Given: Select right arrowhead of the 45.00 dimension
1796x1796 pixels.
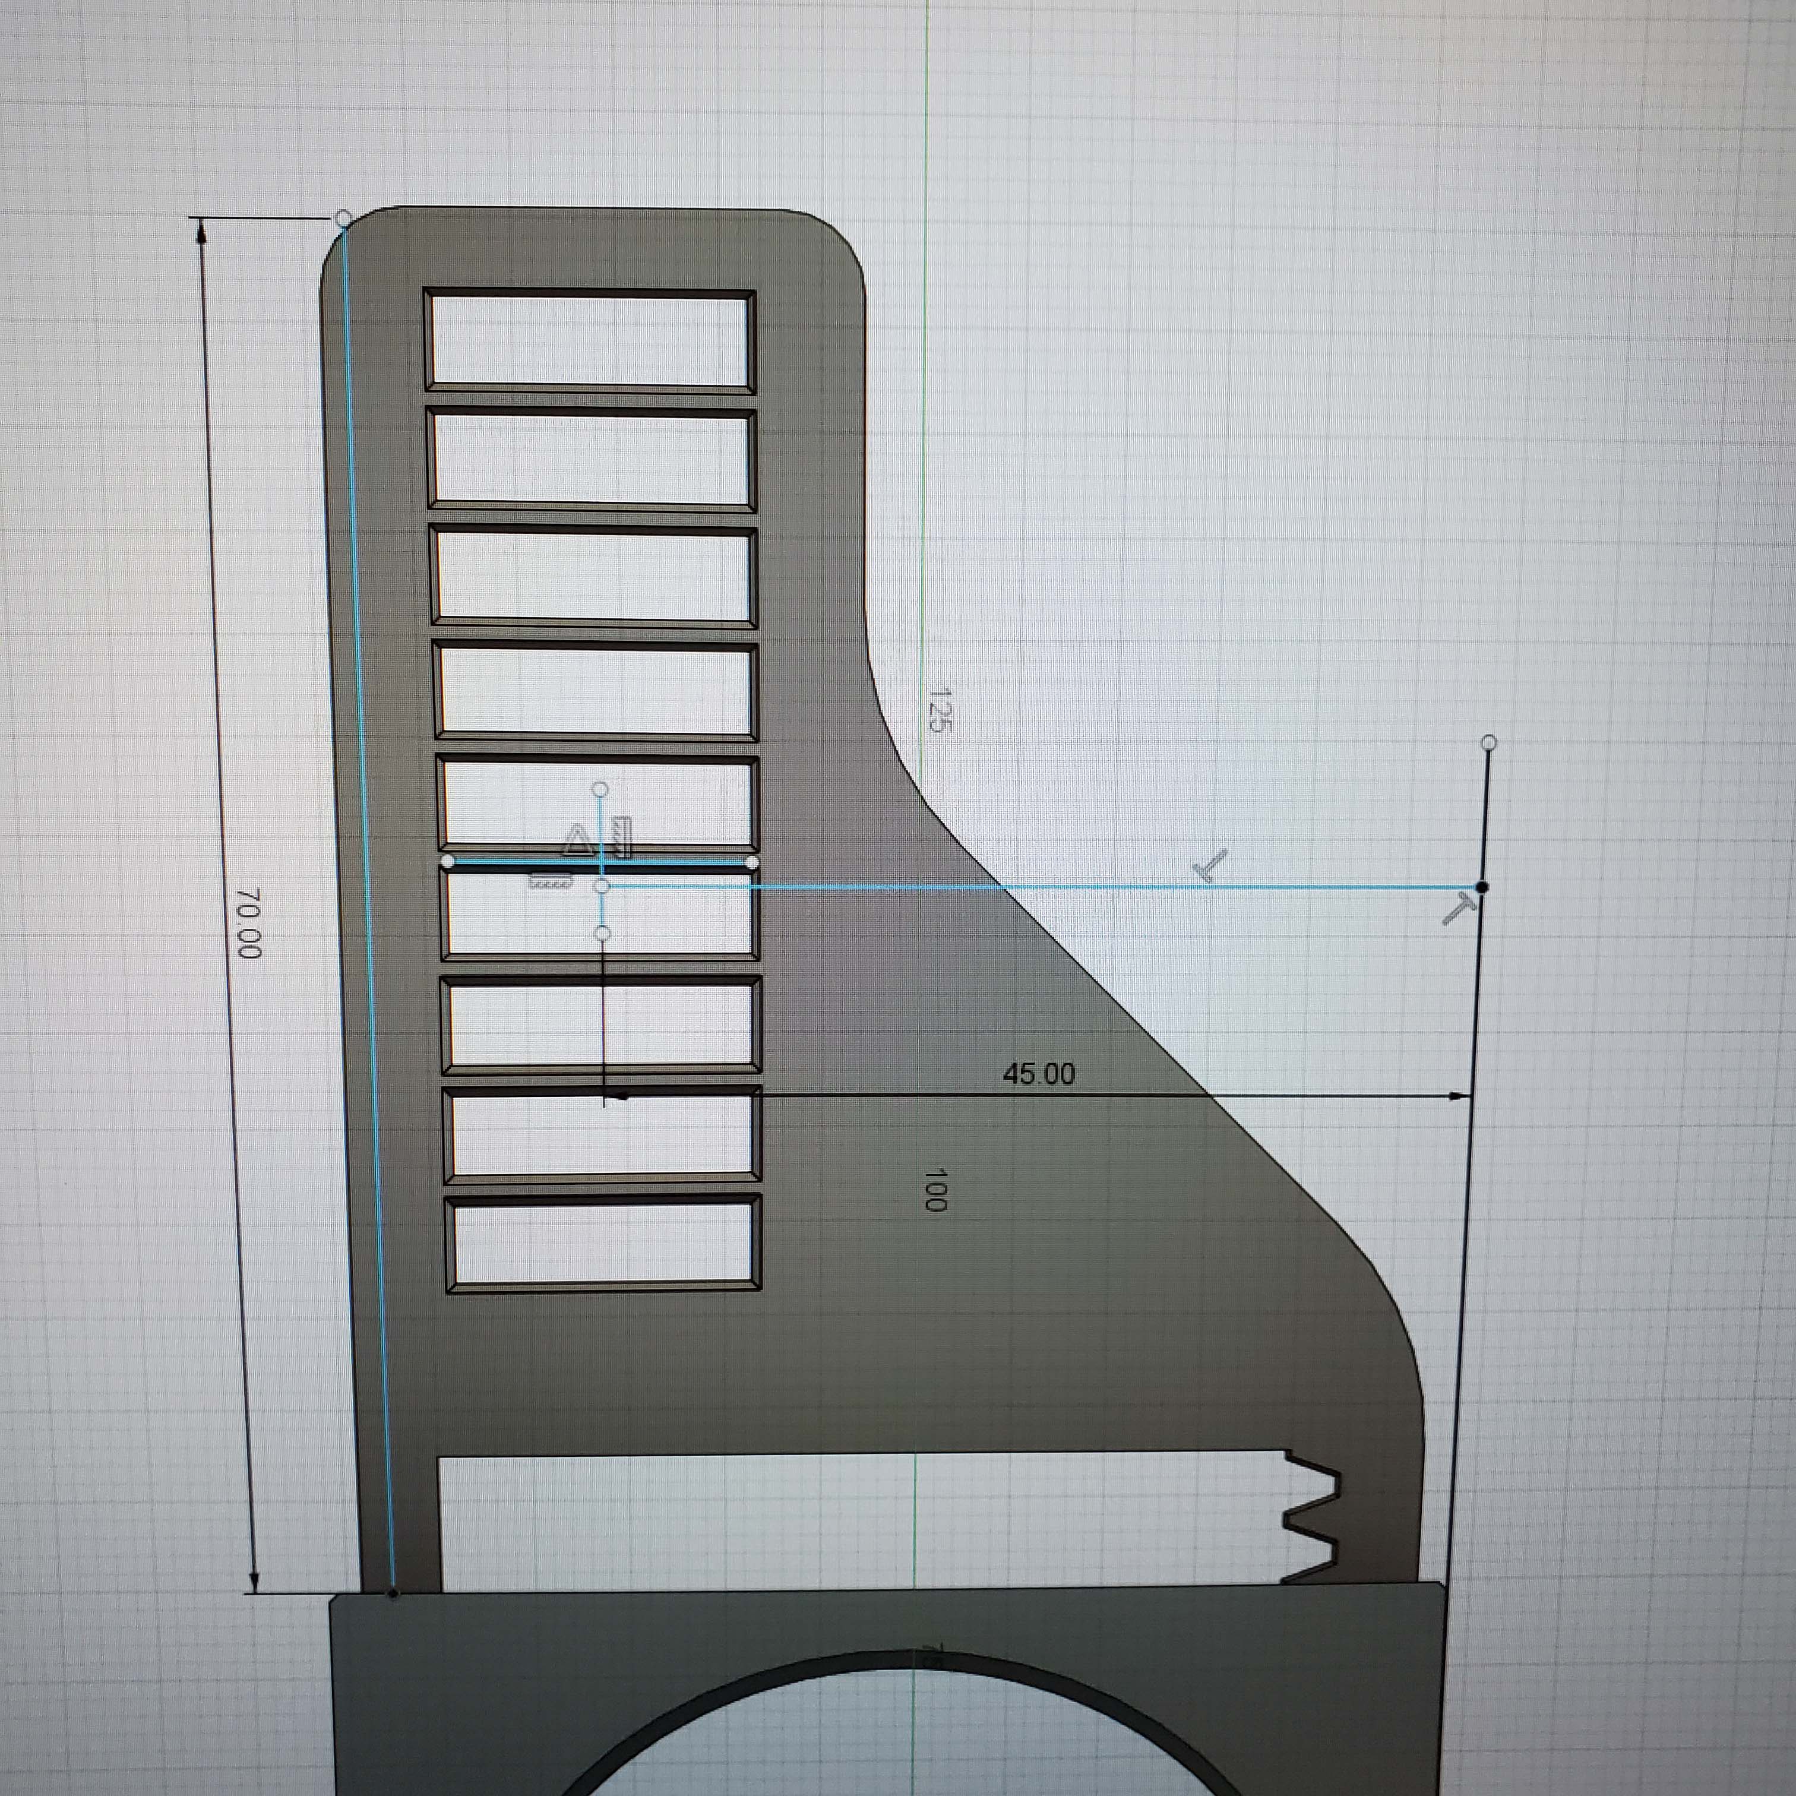Looking at the screenshot, I should (x=1460, y=1097).
